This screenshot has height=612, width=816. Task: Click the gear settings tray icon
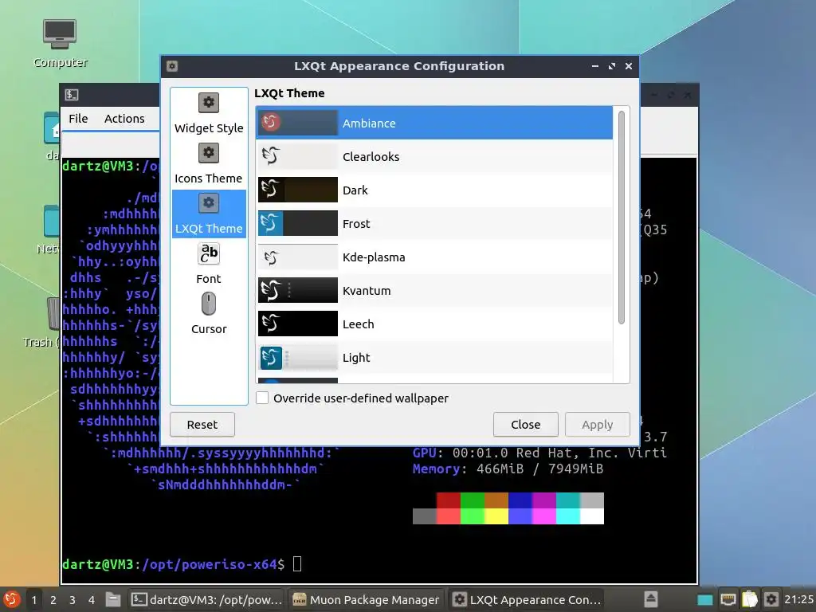(x=771, y=599)
